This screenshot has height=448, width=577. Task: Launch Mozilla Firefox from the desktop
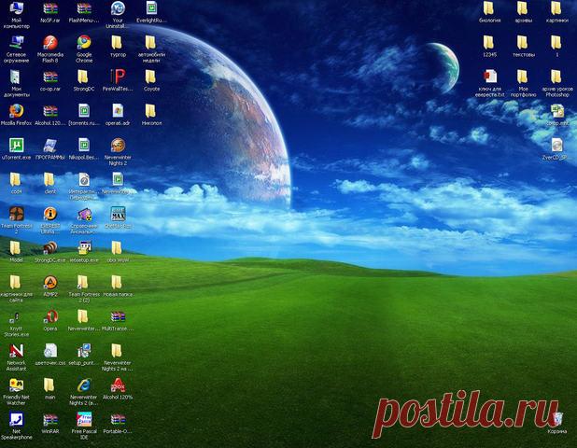click(16, 111)
